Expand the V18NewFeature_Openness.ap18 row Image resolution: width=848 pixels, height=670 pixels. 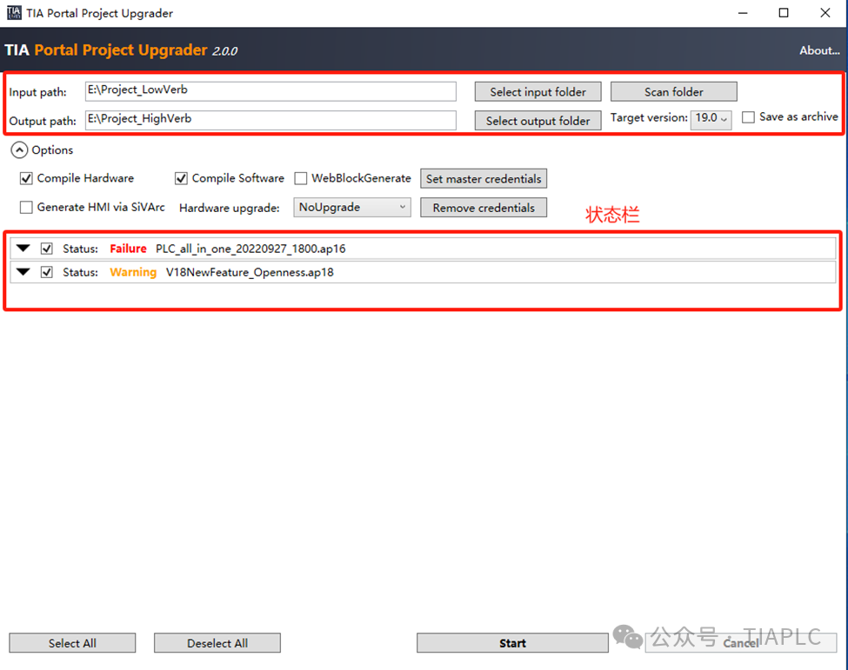(x=23, y=272)
